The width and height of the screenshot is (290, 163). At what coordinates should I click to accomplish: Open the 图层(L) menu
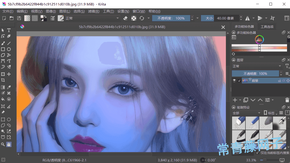point(65,11)
